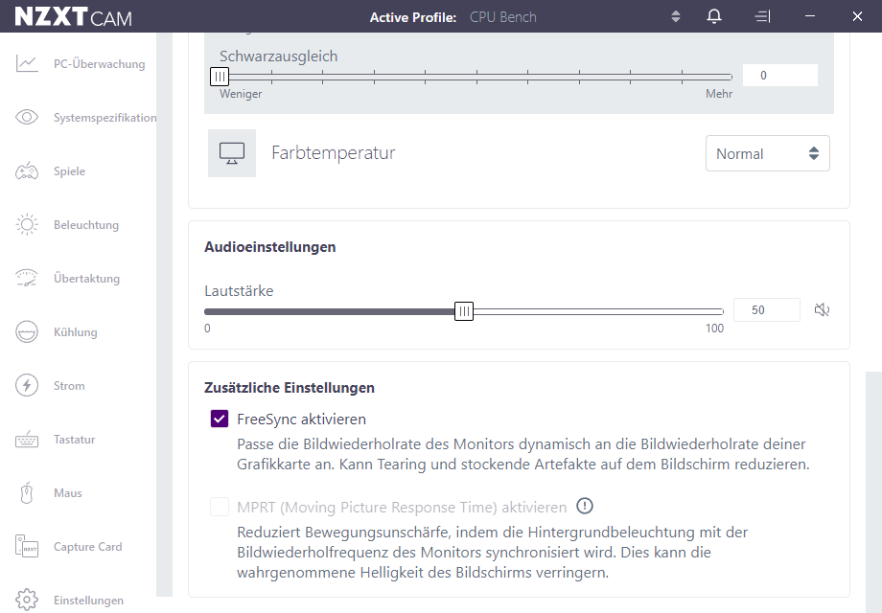Expand the Active Profile selector arrows

(676, 16)
